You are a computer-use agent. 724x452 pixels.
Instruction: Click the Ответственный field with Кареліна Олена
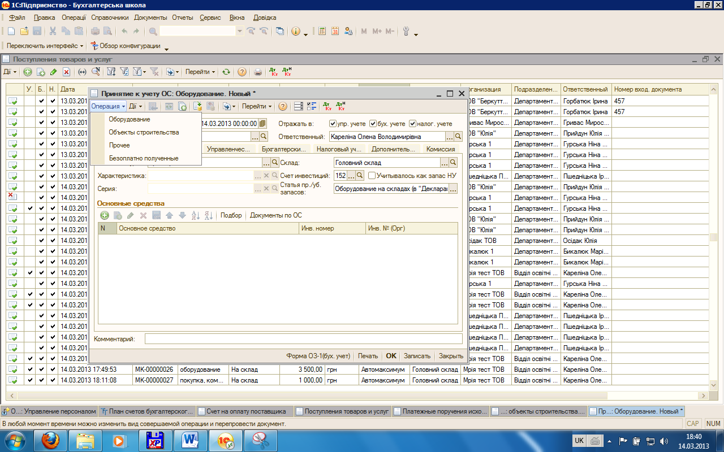point(387,136)
